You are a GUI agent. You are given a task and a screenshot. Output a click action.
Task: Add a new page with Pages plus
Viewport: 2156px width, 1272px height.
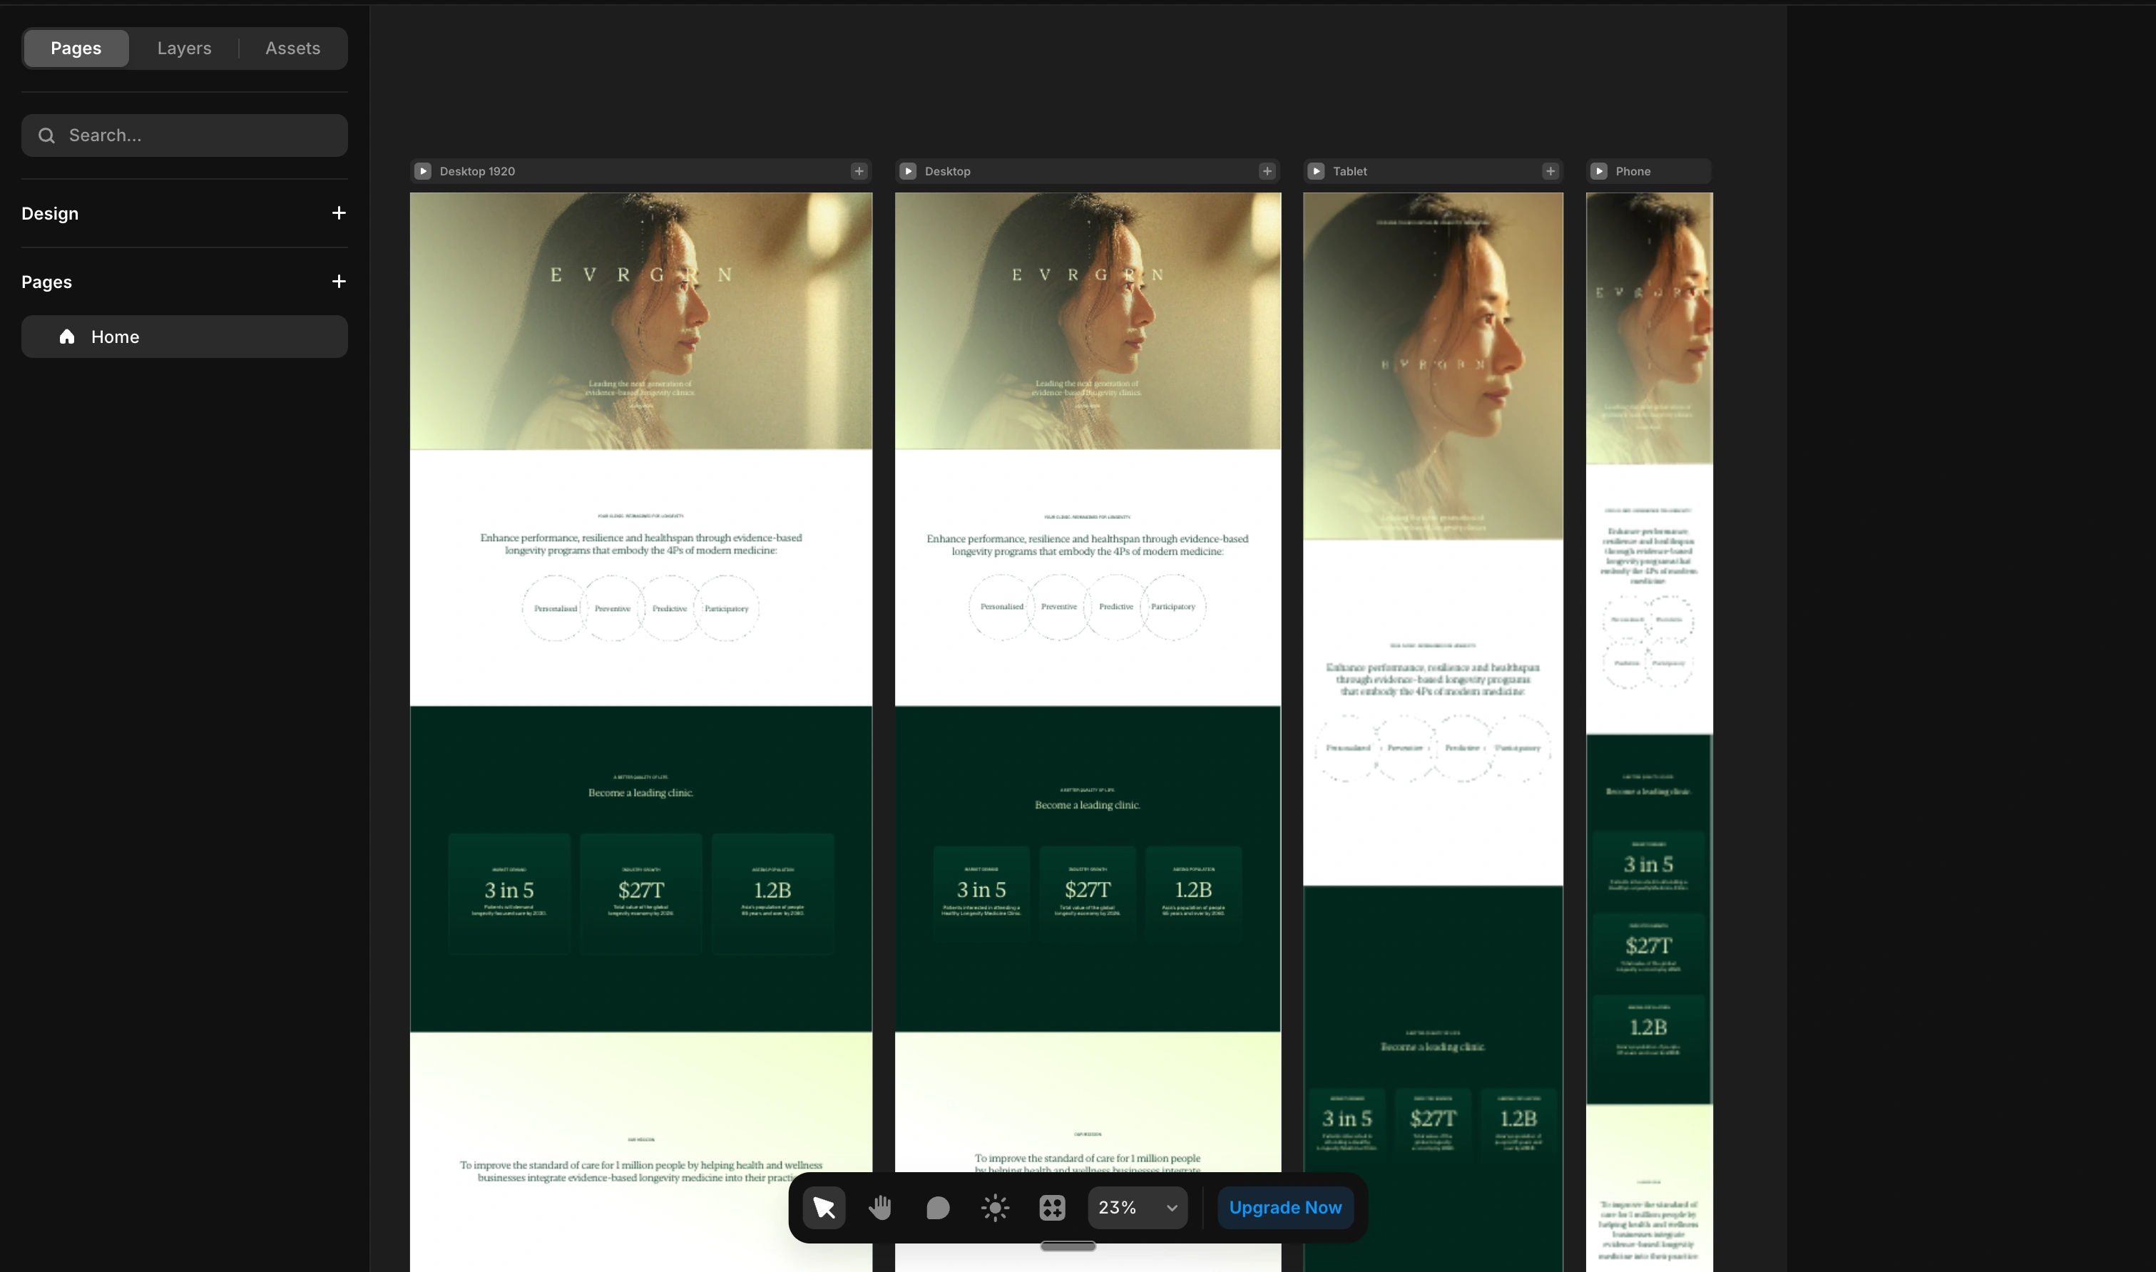339,282
